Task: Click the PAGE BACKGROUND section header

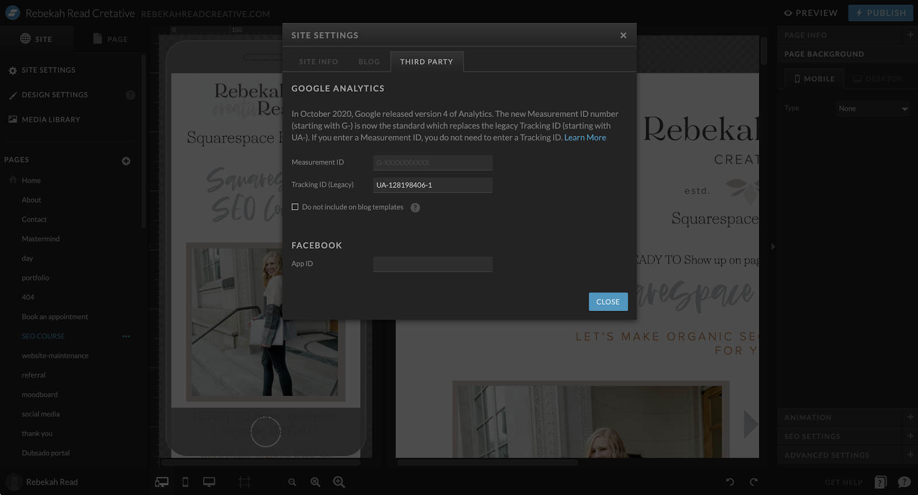Action: click(847, 54)
